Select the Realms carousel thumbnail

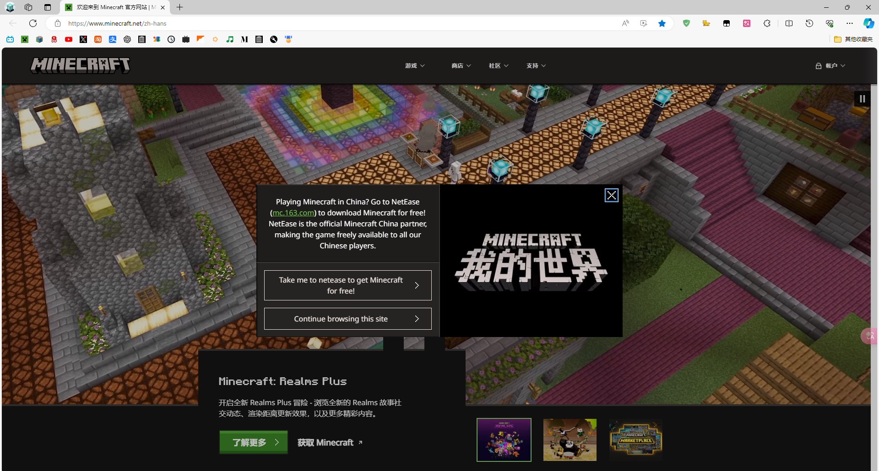point(504,440)
